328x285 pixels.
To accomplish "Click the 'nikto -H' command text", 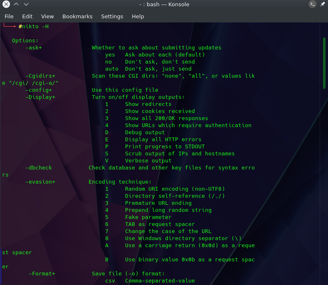I will point(35,27).
